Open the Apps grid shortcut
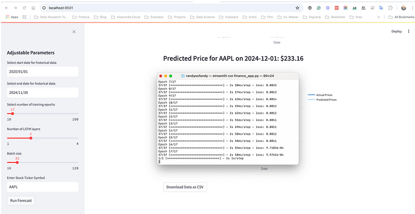415x214 pixels. click(x=12, y=17)
